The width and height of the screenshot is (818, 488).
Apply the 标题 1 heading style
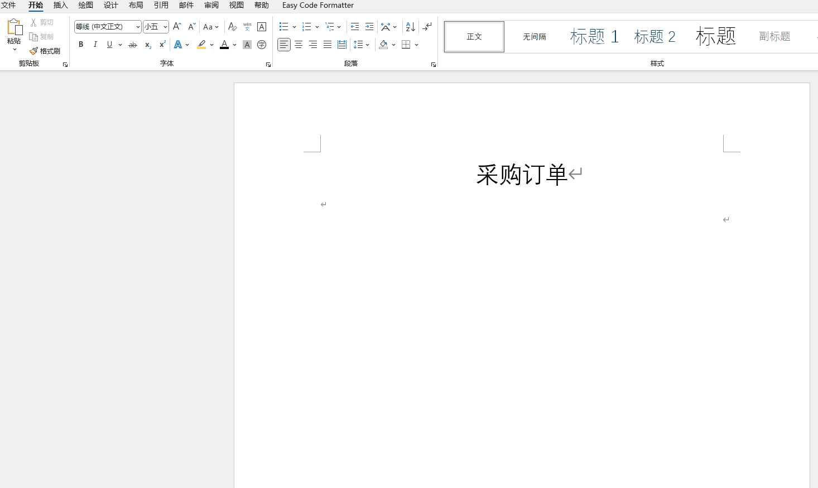594,37
